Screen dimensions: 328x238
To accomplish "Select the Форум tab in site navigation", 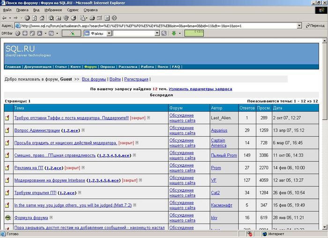I will click(90, 67).
